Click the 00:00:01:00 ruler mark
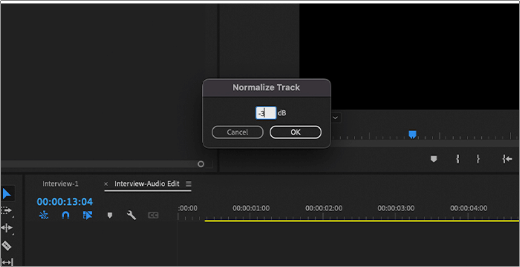Image resolution: width=520 pixels, height=267 pixels. click(x=251, y=208)
